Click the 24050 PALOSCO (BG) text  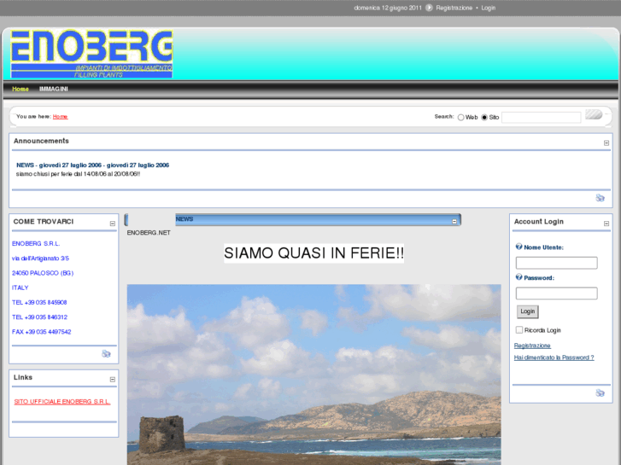(x=43, y=273)
